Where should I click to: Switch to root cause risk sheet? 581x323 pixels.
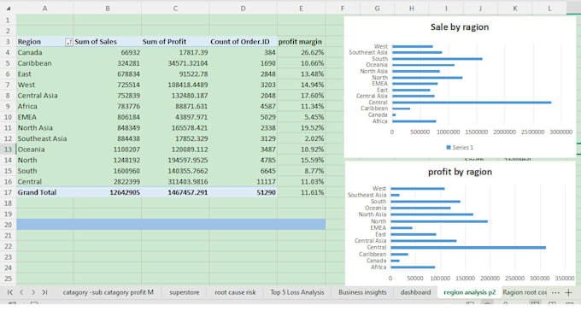pos(235,292)
